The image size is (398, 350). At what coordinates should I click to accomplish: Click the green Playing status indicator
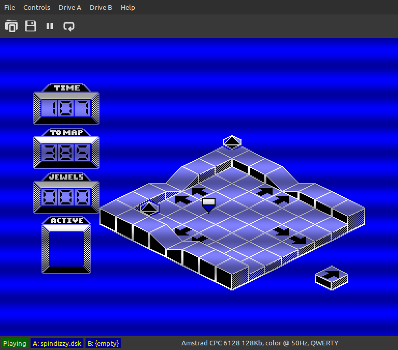15,343
